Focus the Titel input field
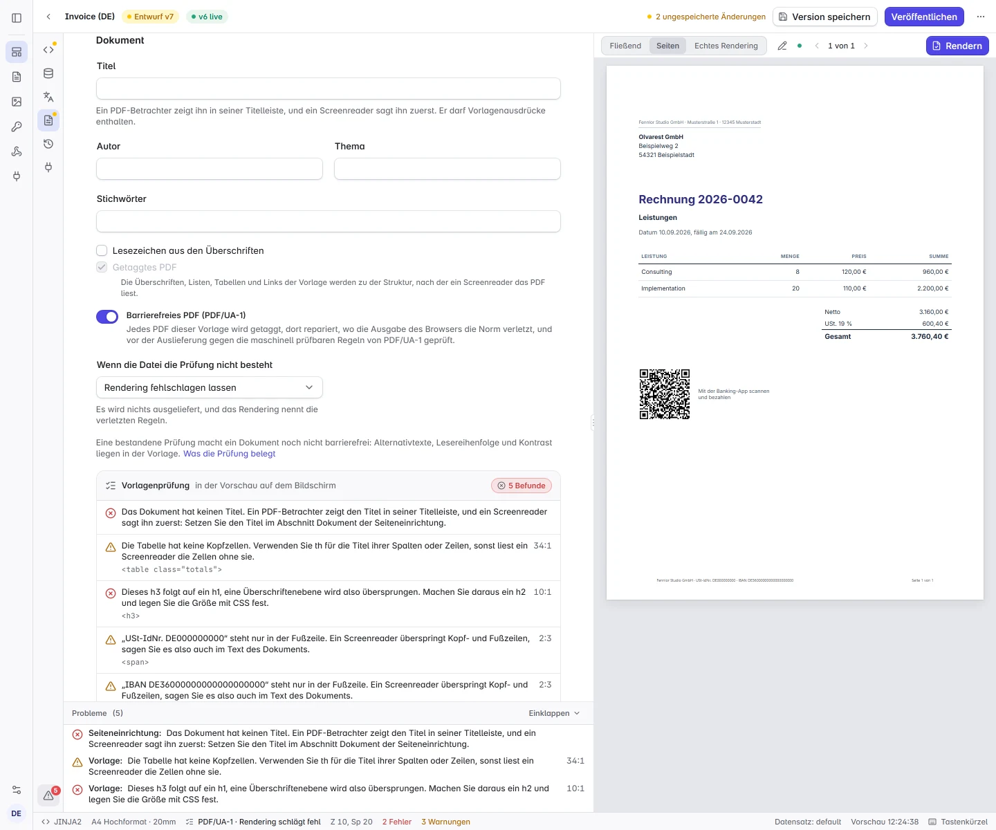The height and width of the screenshot is (830, 996). pyautogui.click(x=329, y=89)
